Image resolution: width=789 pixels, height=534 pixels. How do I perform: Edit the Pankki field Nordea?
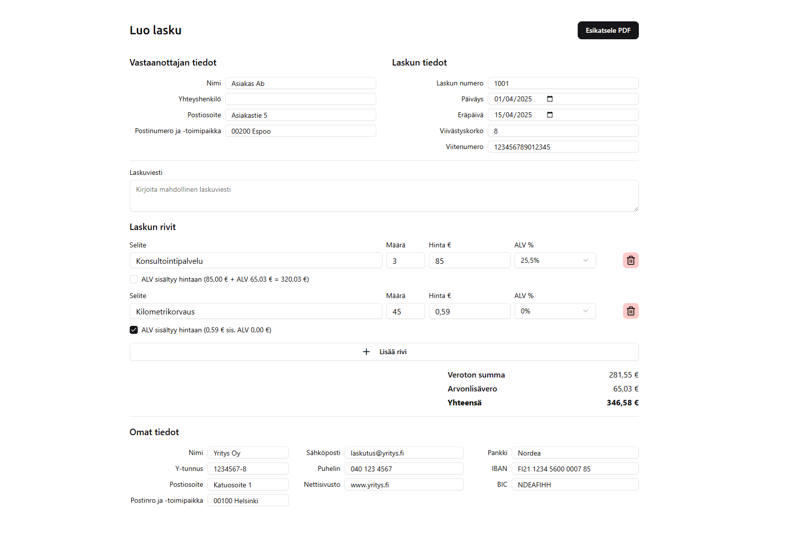click(x=575, y=453)
